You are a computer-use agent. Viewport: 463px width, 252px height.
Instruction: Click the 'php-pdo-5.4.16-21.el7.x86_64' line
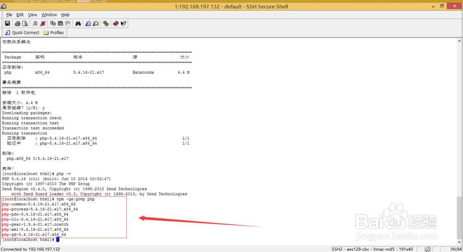coord(35,214)
